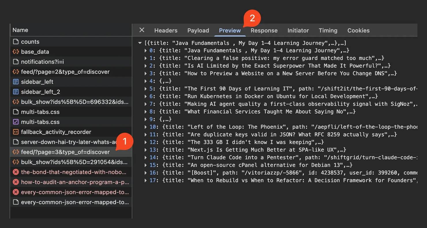Image resolution: width=427 pixels, height=228 pixels.
Task: Click the JSON icon of feed/?page=2&type_of=discover
Action: 16,72
